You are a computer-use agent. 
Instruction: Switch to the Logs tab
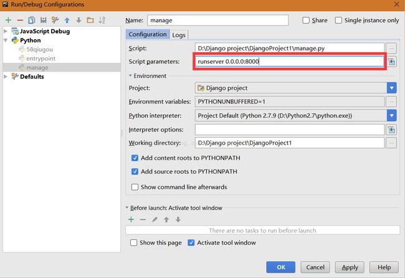pos(179,35)
